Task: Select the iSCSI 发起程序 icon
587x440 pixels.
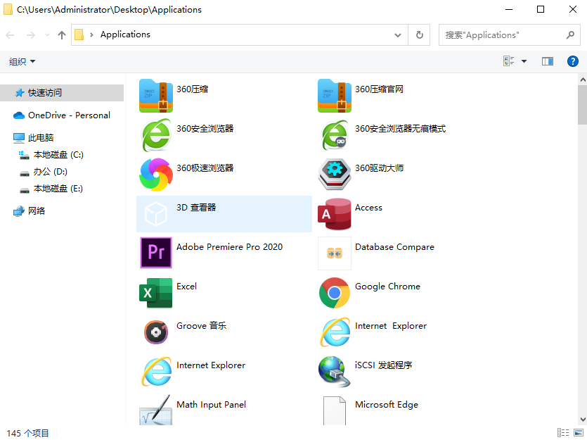Action: coord(335,371)
